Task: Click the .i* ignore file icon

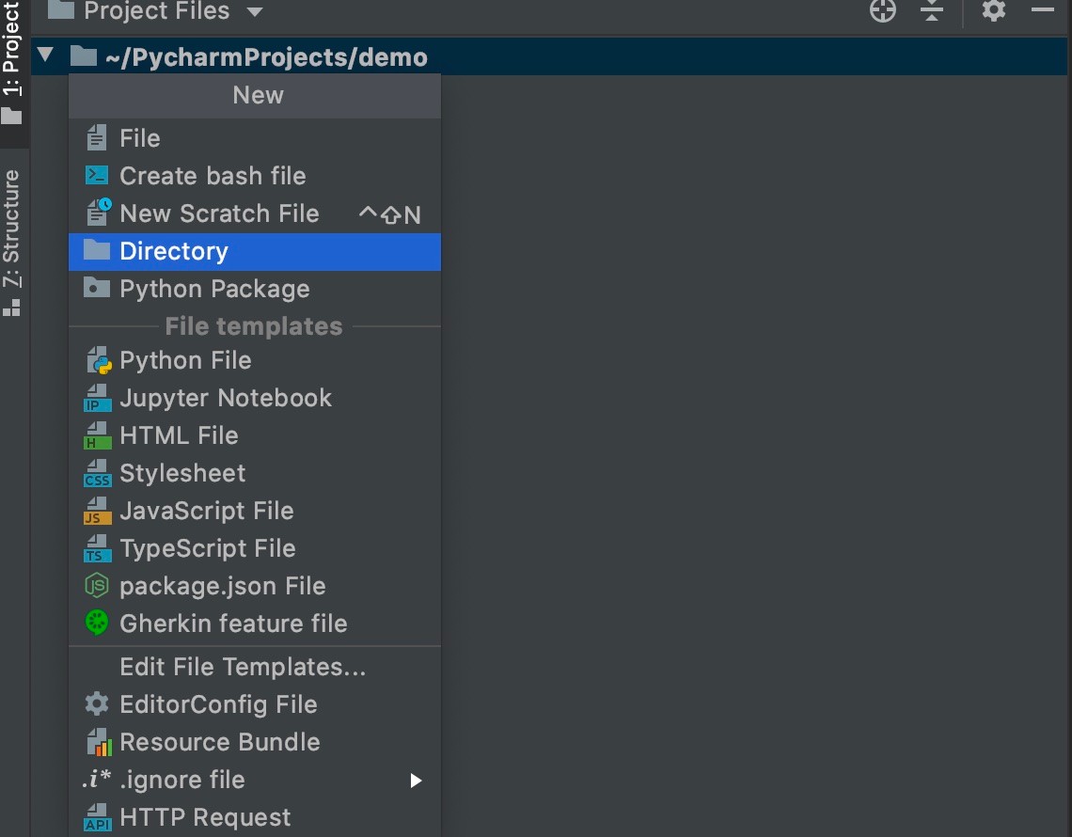Action: click(x=97, y=779)
